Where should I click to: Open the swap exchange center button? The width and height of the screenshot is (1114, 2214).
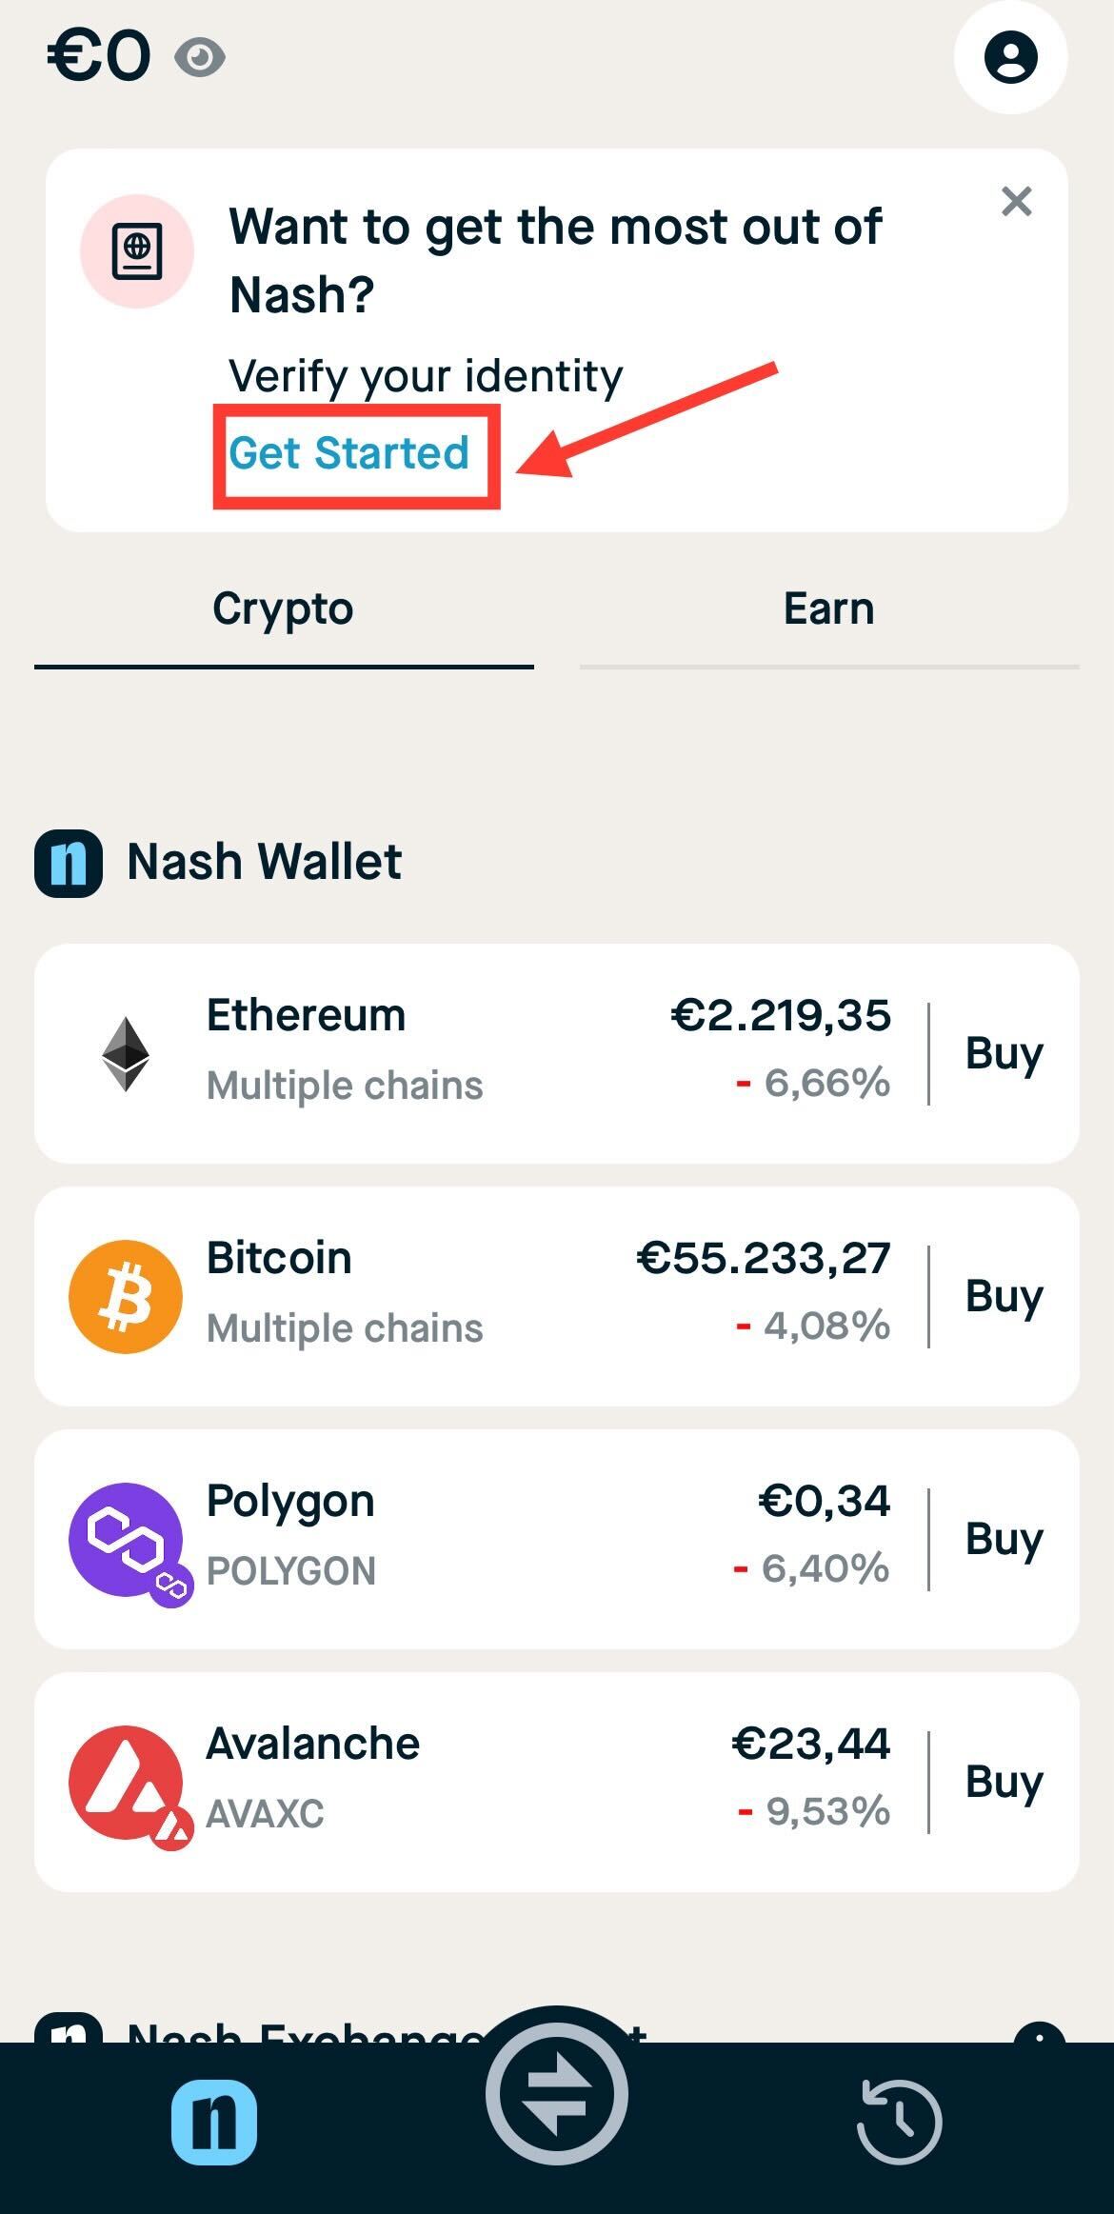pos(557,2096)
